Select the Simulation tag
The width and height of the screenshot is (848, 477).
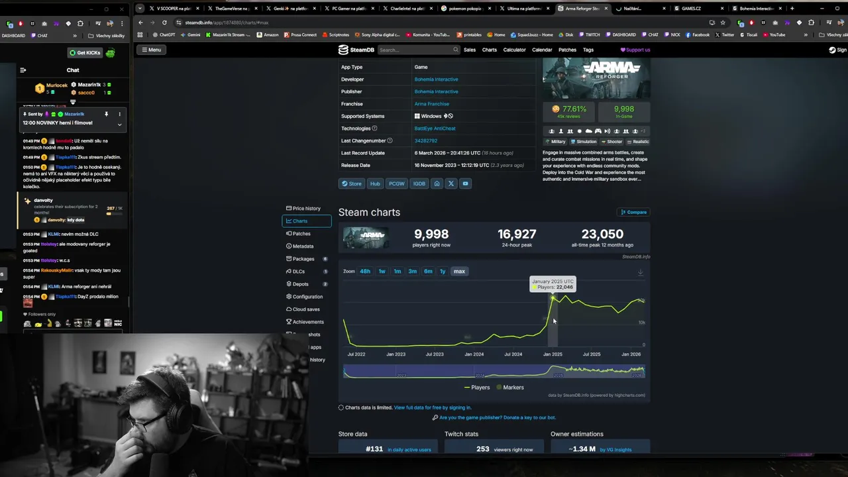[x=583, y=141]
